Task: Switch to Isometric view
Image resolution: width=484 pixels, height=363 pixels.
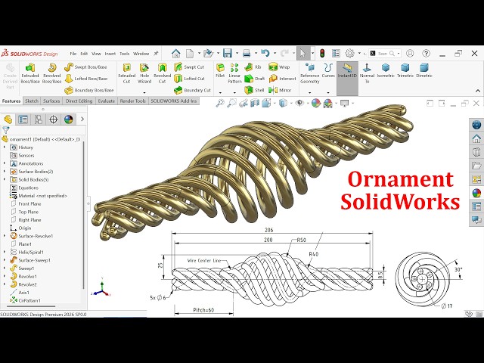Action: click(x=386, y=70)
